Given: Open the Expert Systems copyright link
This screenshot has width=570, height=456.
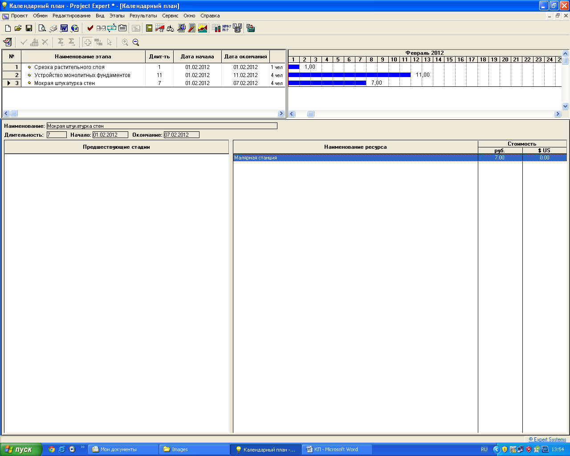Looking at the screenshot, I should coord(547,440).
